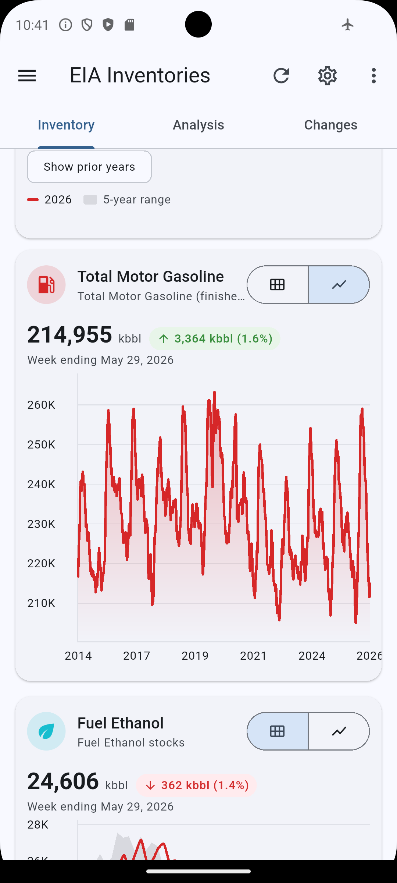Screen dimensions: 397x883
Task: Open the hamburger navigation menu
Action: tap(27, 76)
